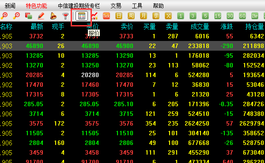The width and height of the screenshot is (265, 163).
Task: Switch to quarterly 季 chart period
Action: [x=156, y=16]
